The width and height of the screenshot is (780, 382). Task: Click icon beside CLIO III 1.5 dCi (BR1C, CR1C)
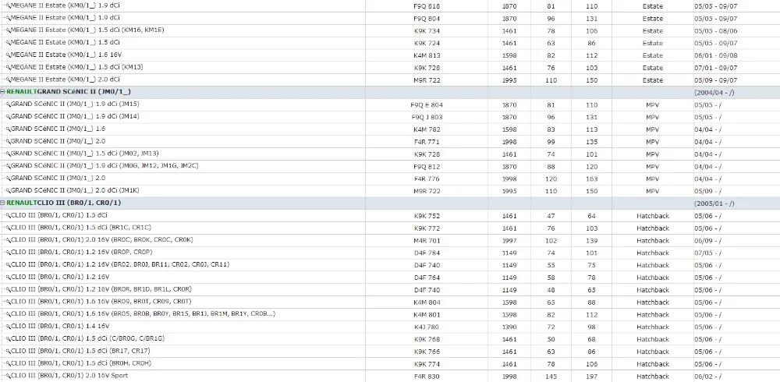tap(8, 228)
